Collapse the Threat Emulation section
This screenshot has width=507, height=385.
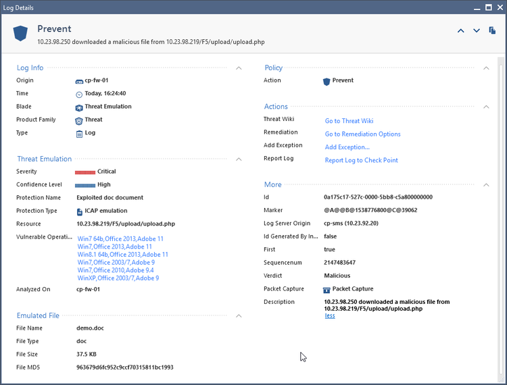coord(239,159)
